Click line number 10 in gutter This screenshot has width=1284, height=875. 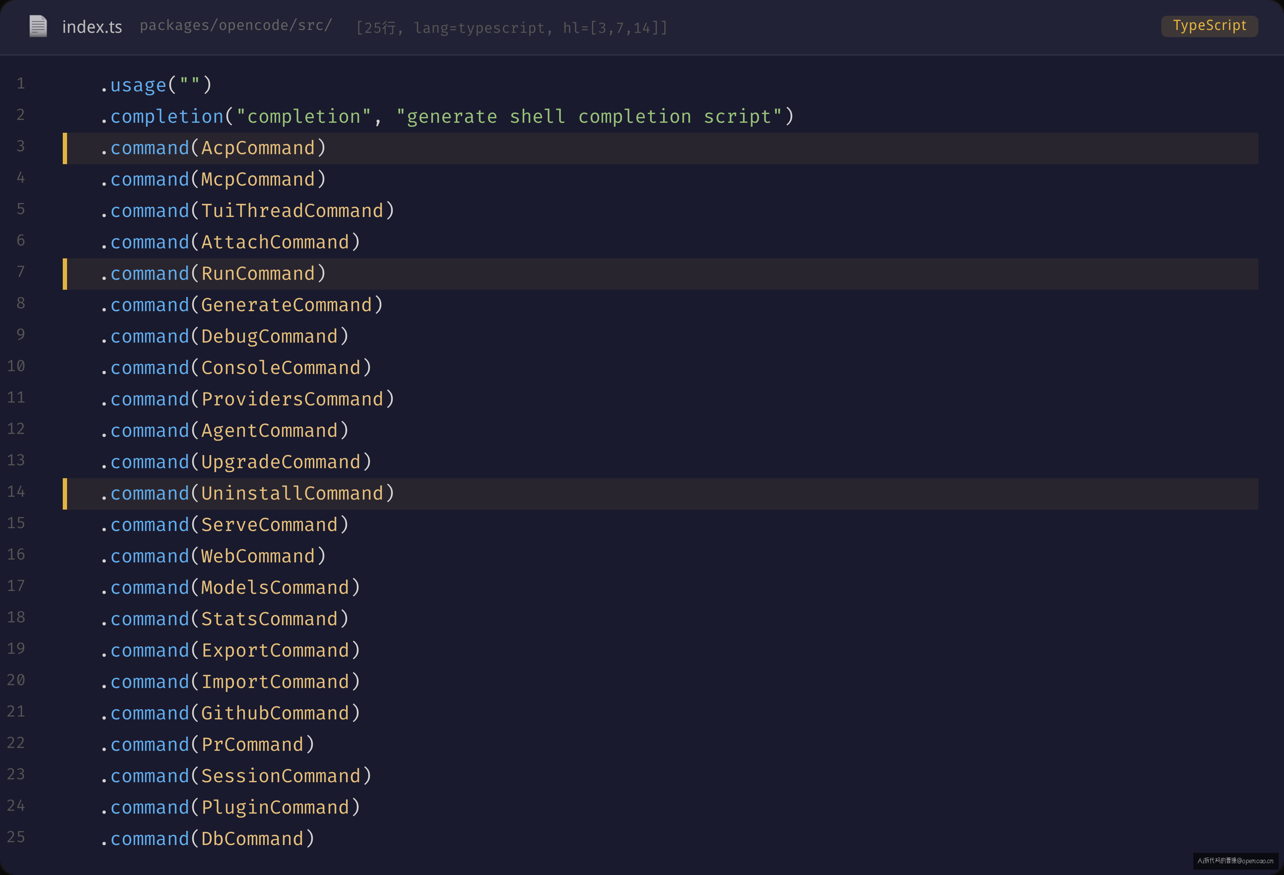pyautogui.click(x=16, y=366)
